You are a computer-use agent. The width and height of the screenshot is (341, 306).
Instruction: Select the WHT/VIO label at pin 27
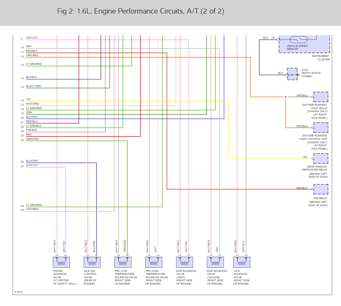(x=32, y=165)
